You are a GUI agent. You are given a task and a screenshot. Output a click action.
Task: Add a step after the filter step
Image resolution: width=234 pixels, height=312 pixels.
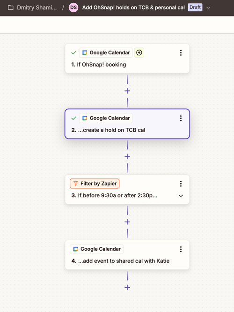tap(127, 222)
